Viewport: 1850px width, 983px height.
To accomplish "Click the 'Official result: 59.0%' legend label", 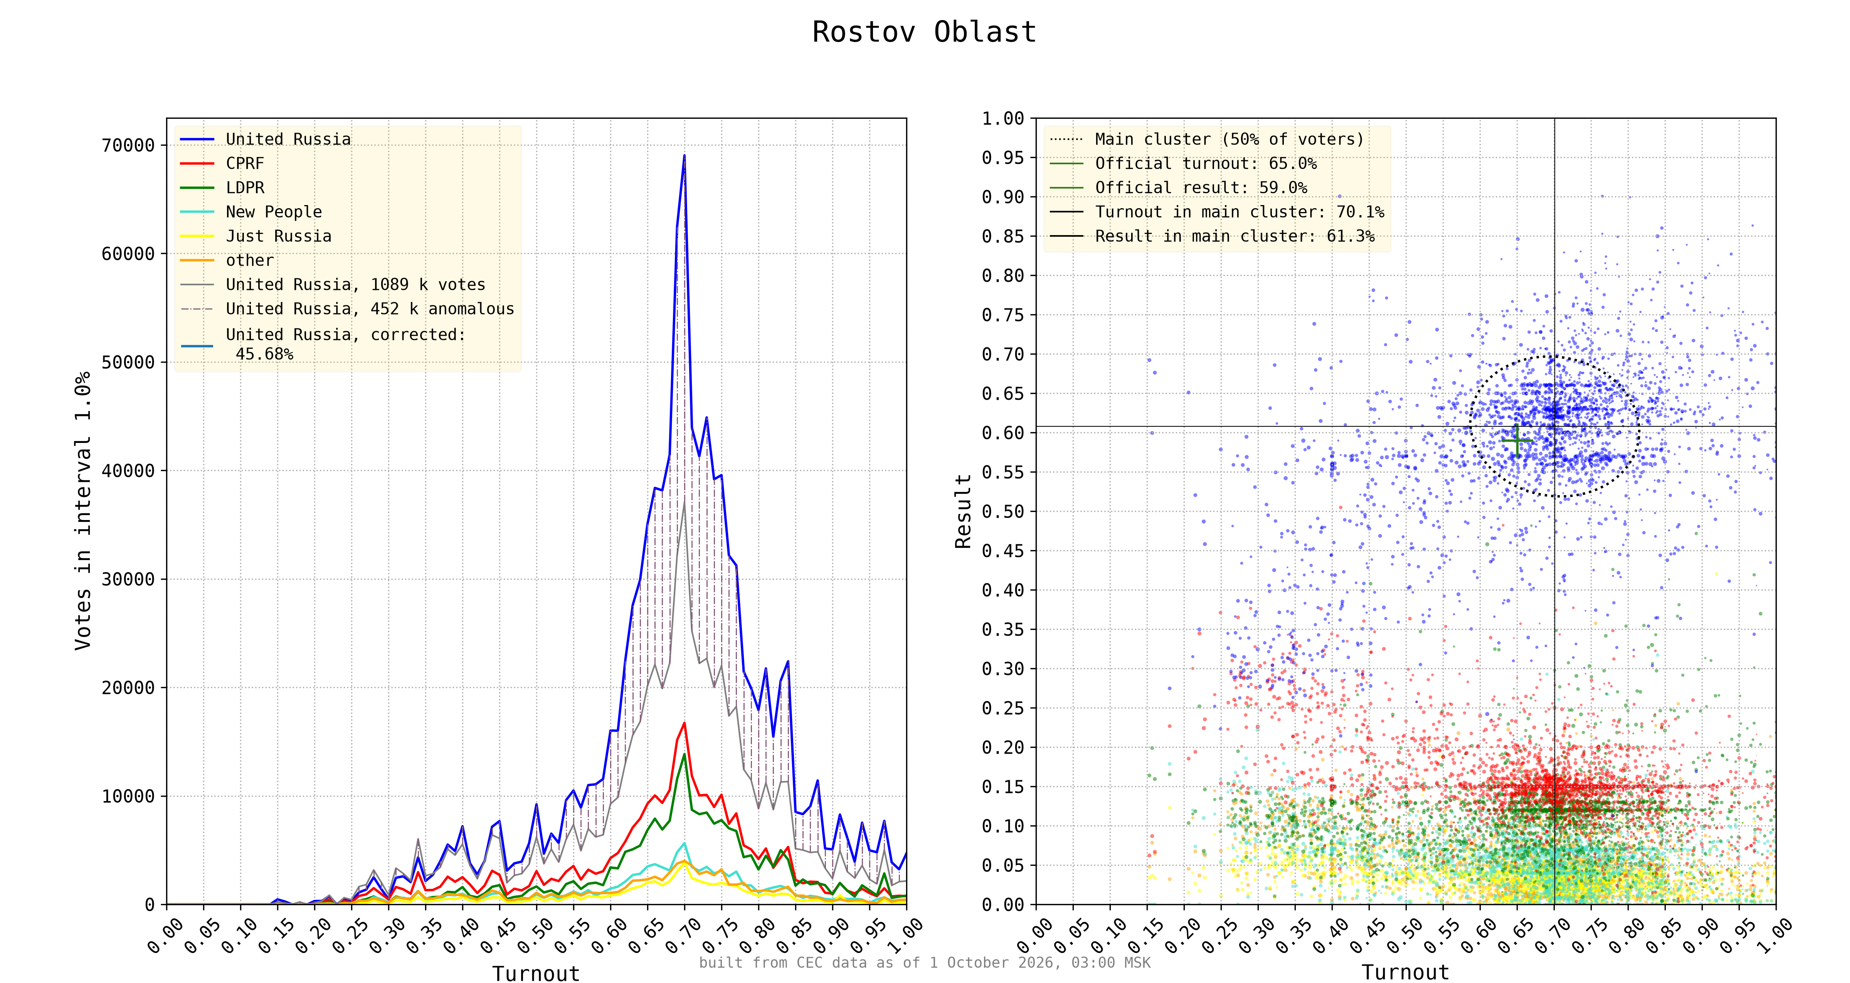I will point(1201,188).
